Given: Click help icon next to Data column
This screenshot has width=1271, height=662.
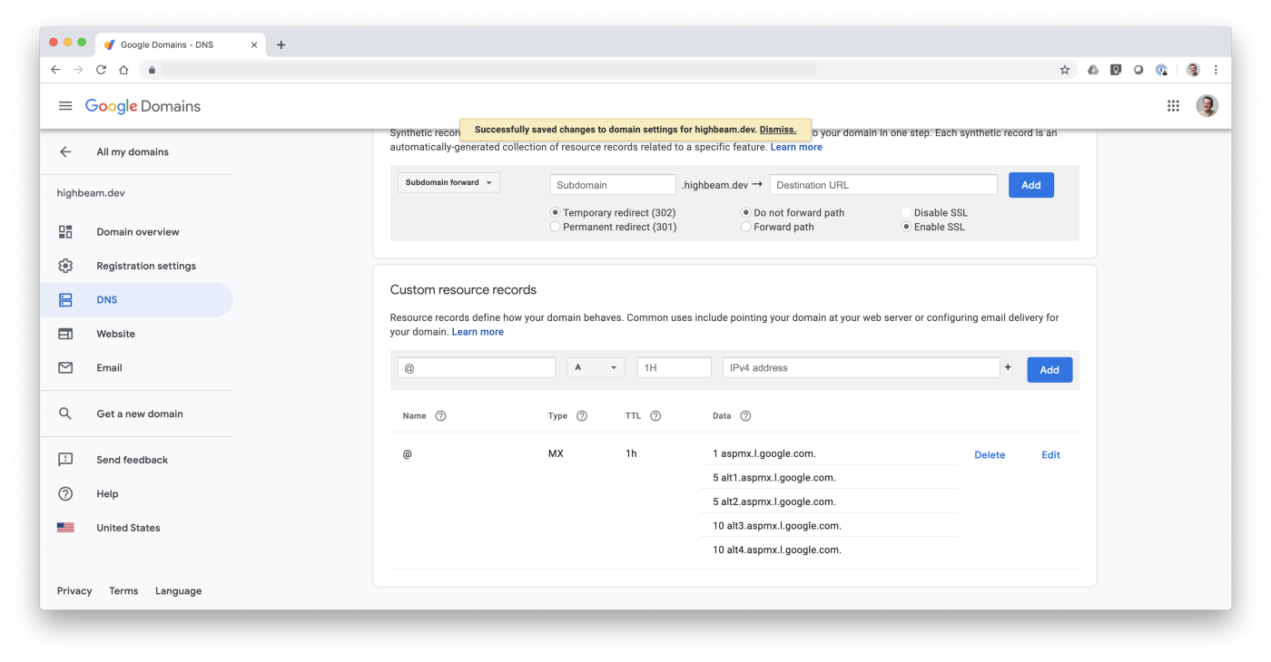Looking at the screenshot, I should point(745,416).
